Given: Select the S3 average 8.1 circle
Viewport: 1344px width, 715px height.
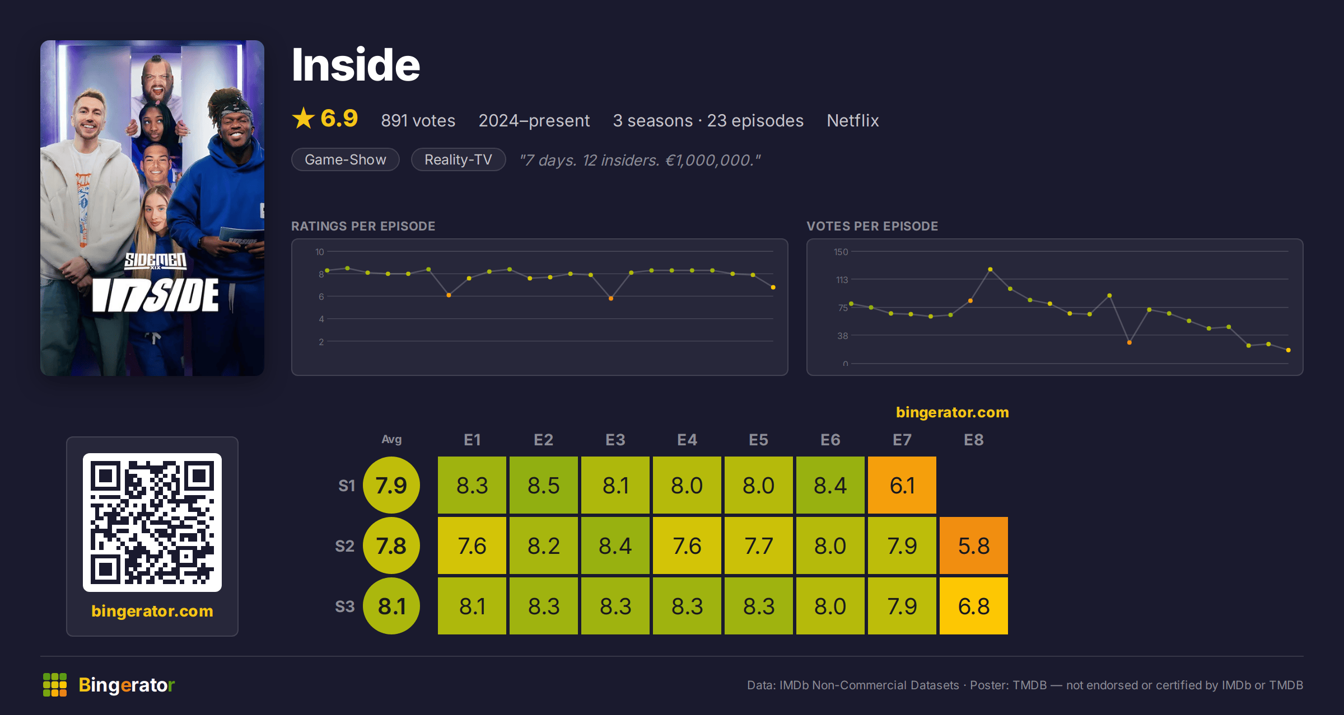Looking at the screenshot, I should point(391,606).
